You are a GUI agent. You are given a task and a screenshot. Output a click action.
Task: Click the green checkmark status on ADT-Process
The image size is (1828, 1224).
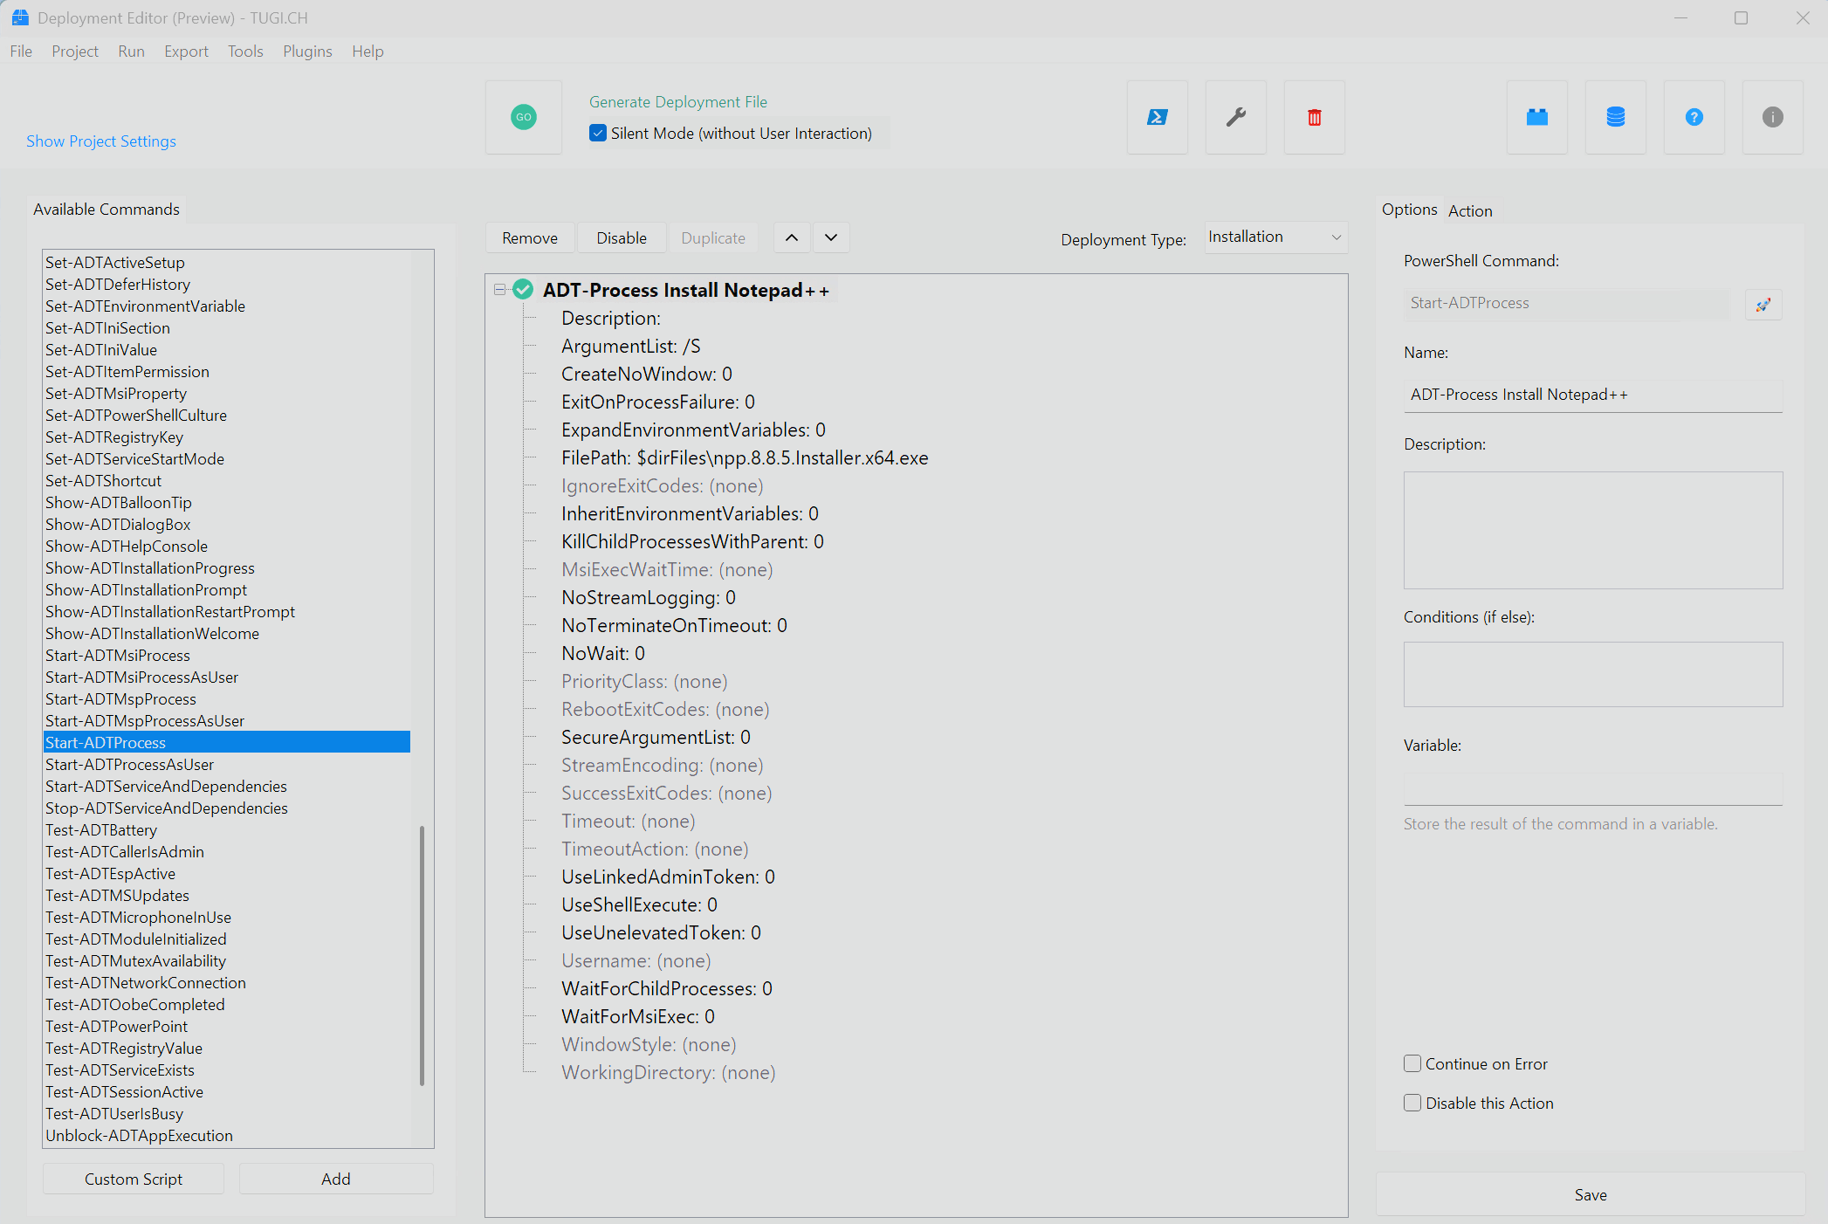pyautogui.click(x=523, y=290)
